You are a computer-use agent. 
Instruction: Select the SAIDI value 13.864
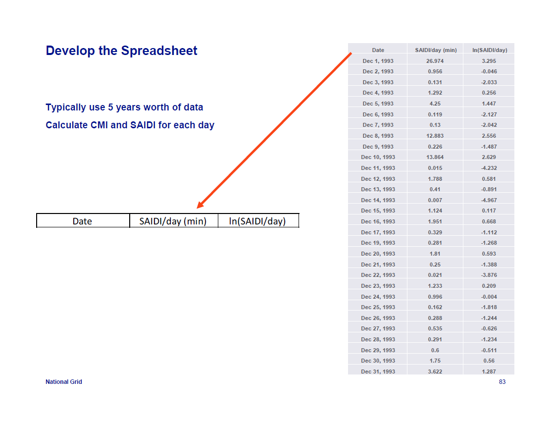point(435,157)
